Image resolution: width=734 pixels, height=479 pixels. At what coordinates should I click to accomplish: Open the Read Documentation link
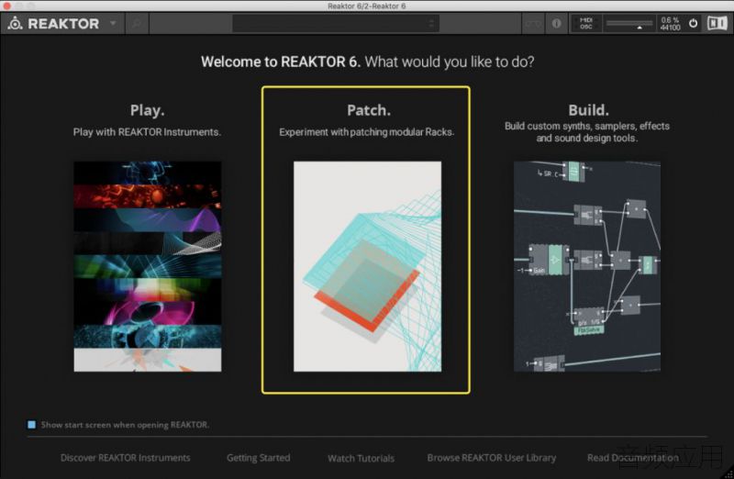click(633, 458)
